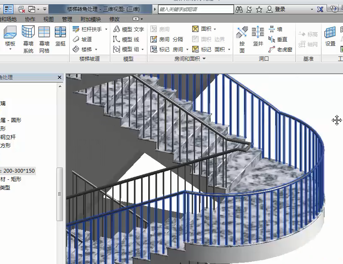The image size is (343, 264).
Task: Close the left properties panel
Action: click(x=60, y=77)
